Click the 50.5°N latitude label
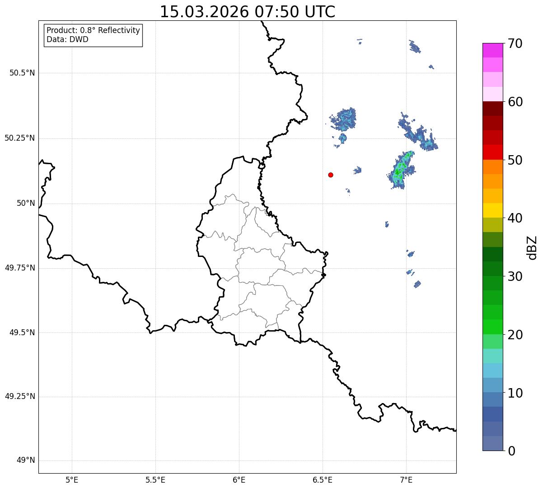This screenshot has height=489, width=543. pyautogui.click(x=22, y=73)
